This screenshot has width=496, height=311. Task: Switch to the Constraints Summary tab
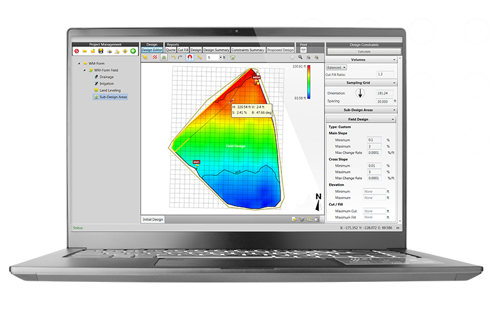(x=248, y=50)
